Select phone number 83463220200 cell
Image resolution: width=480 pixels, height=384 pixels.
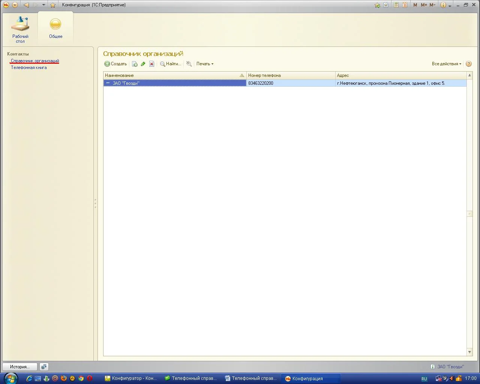click(x=291, y=83)
